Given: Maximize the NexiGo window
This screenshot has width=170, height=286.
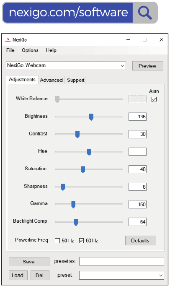Looking at the screenshot, I should pos(145,39).
